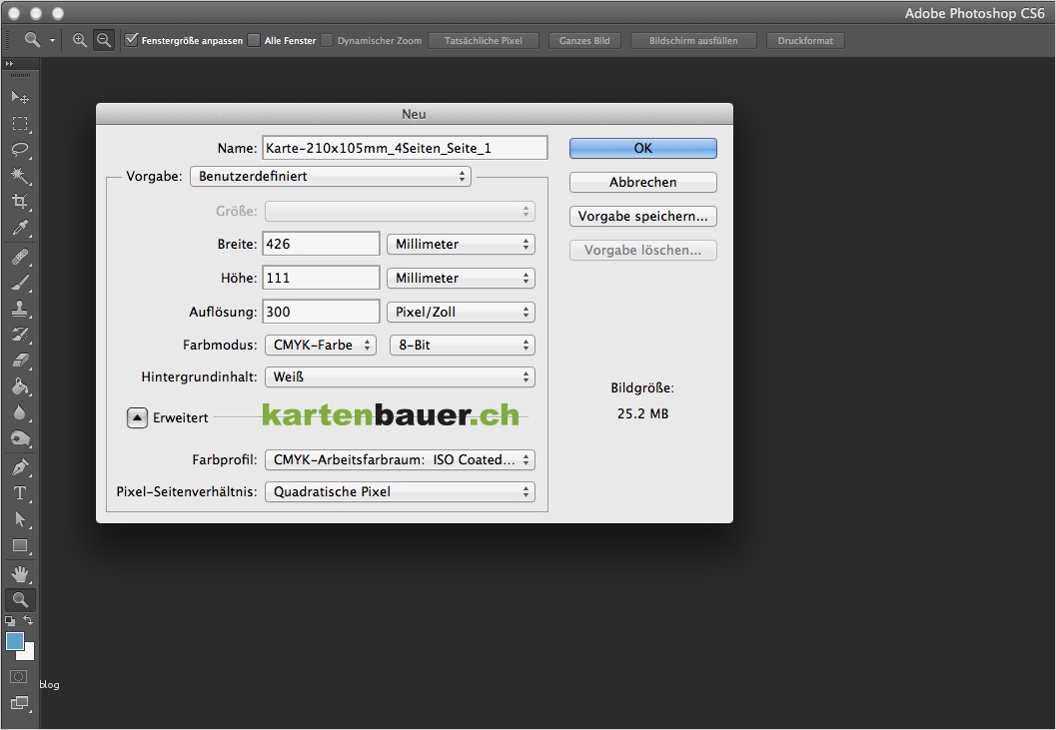
Task: Select the Magic Wand tool
Action: (x=20, y=176)
